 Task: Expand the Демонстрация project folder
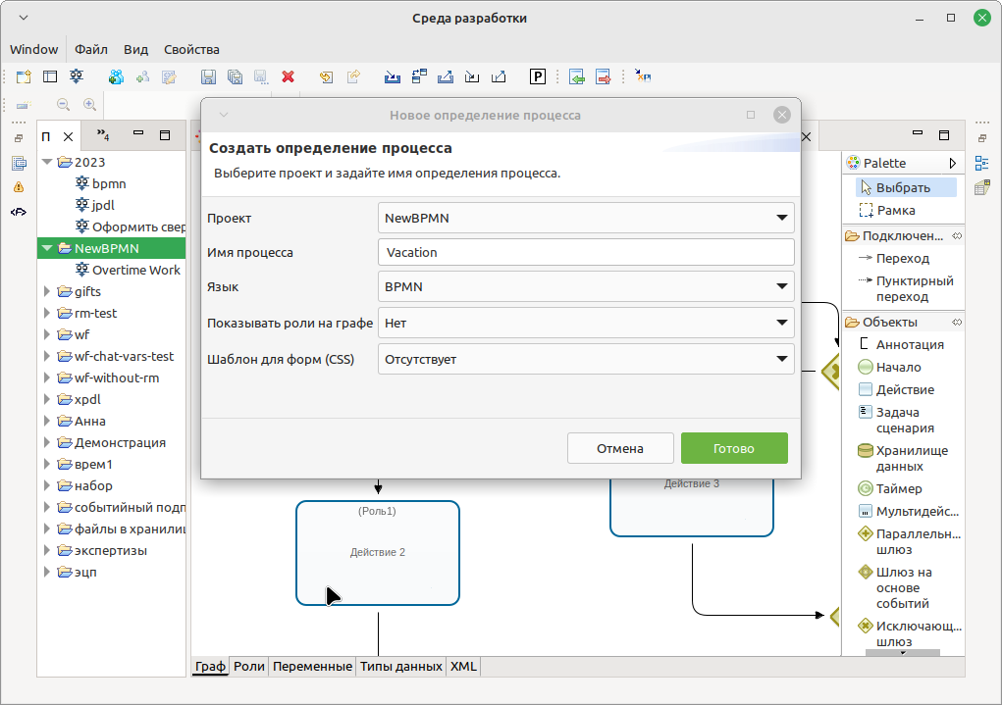coord(47,442)
